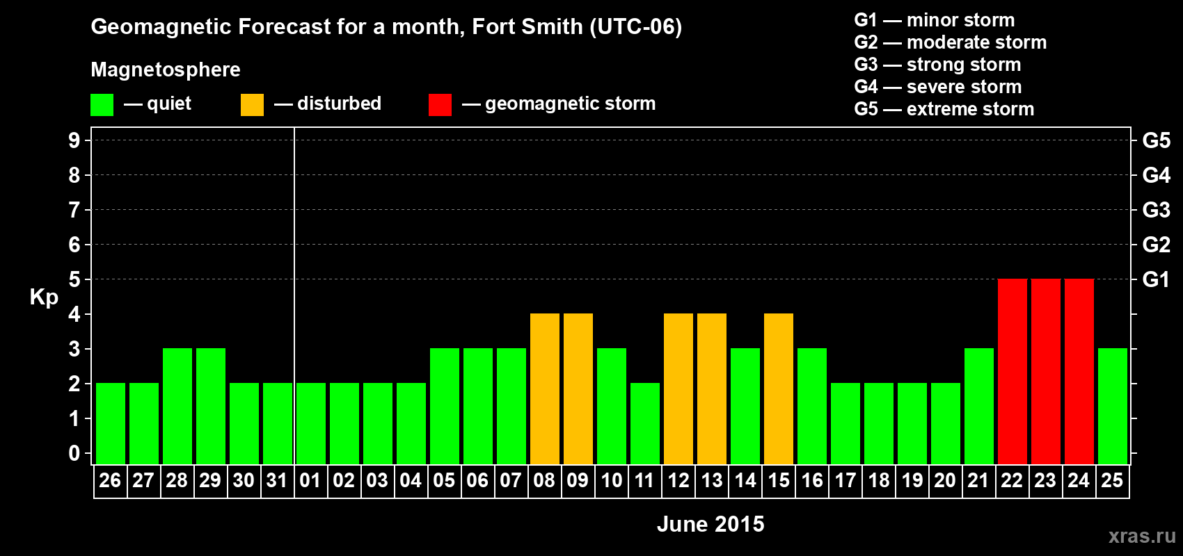Click the green bar for June 14
This screenshot has height=556, width=1183.
click(x=745, y=406)
